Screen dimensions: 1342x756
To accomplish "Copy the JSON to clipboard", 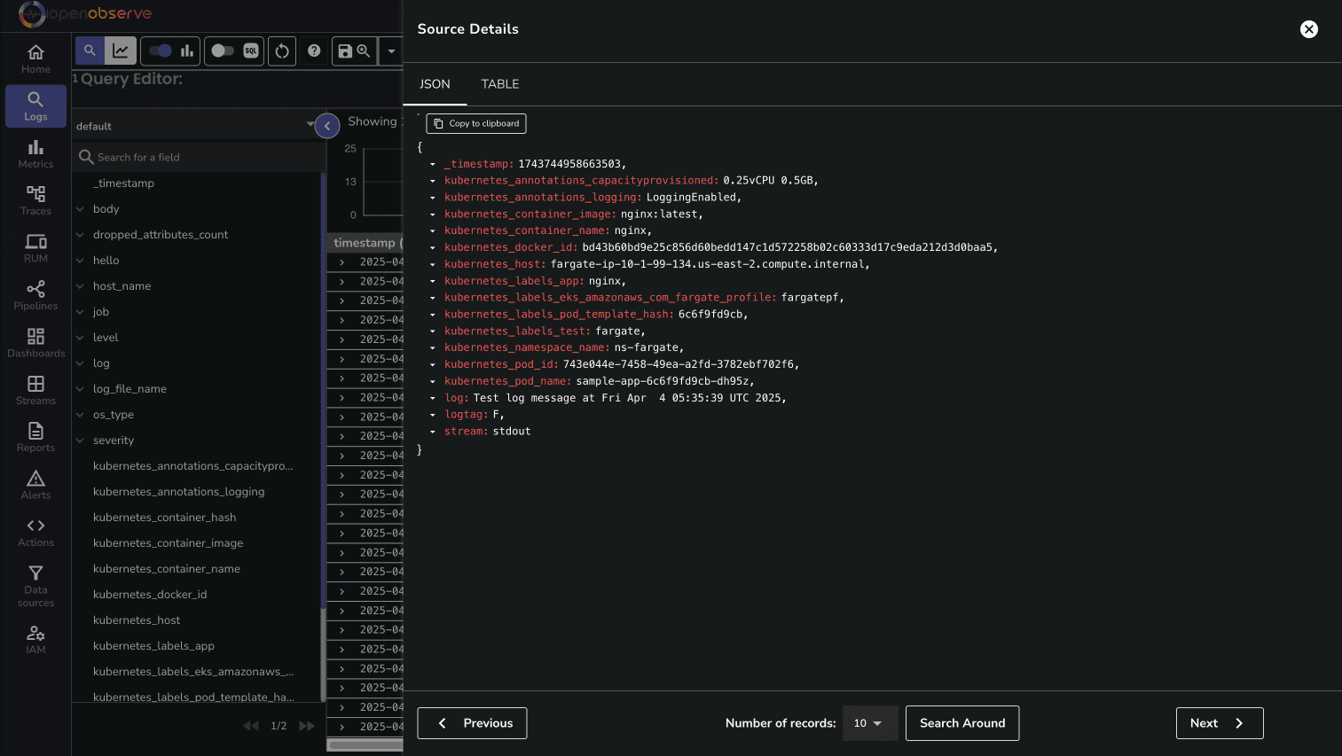I will pos(476,124).
